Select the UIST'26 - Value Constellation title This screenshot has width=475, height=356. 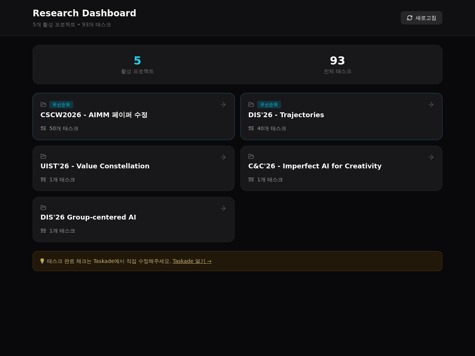pos(95,166)
